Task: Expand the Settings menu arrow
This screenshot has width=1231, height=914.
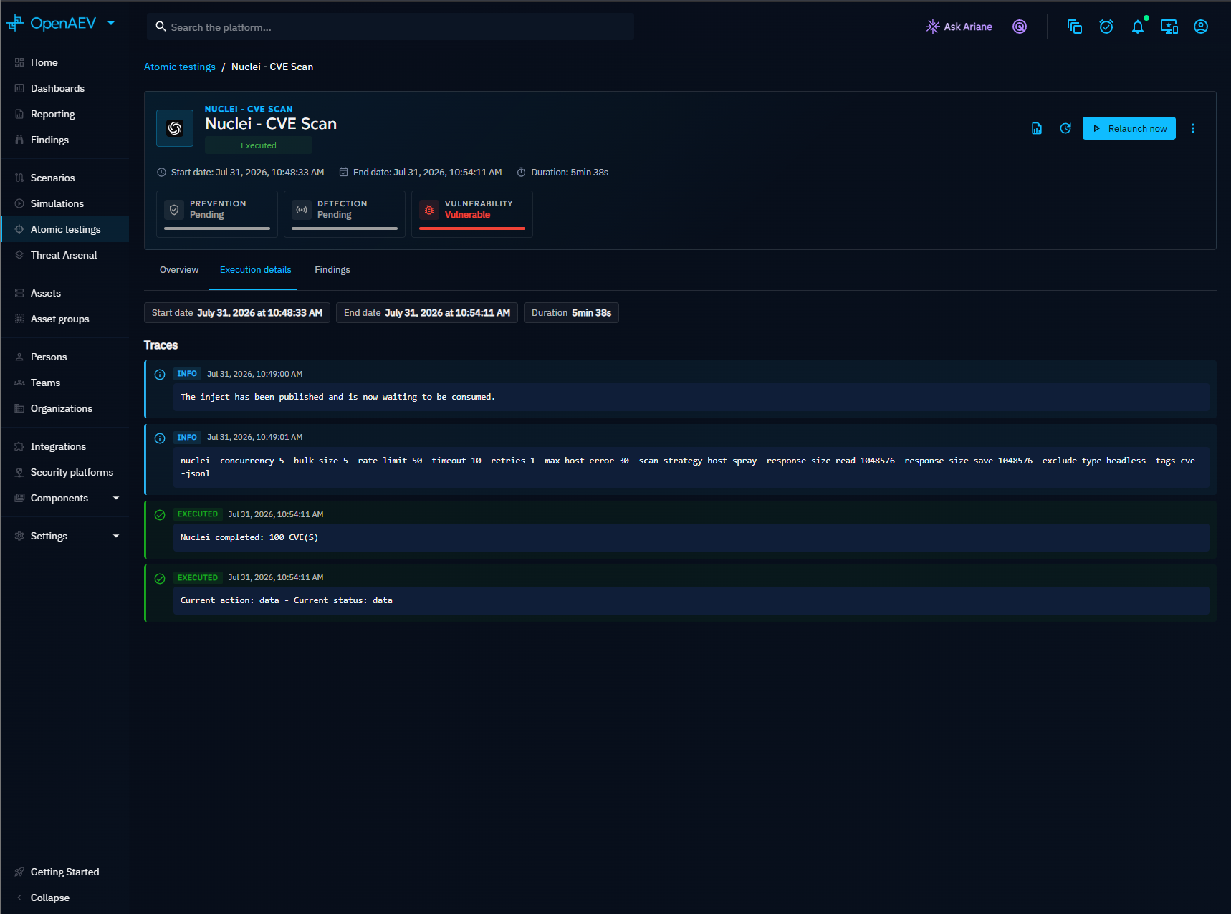Action: click(116, 536)
